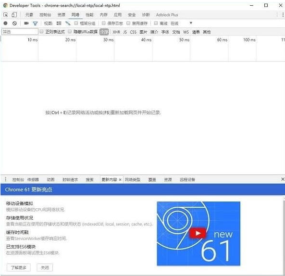Toggle the filter funnel icon

coord(35,24)
